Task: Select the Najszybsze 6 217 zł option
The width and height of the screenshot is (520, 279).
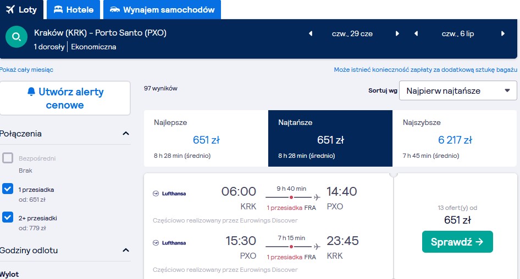Action: click(455, 139)
